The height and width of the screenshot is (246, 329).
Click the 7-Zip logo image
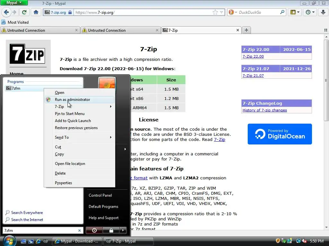[27, 54]
